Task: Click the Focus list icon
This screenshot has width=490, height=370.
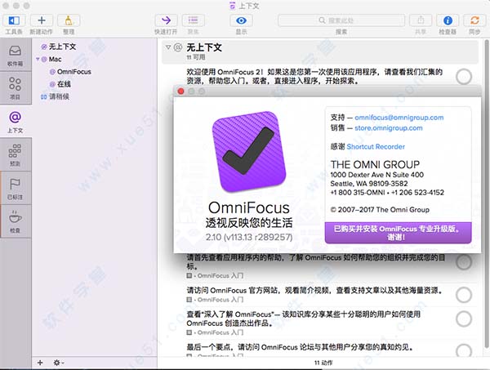Action: pyautogui.click(x=193, y=20)
